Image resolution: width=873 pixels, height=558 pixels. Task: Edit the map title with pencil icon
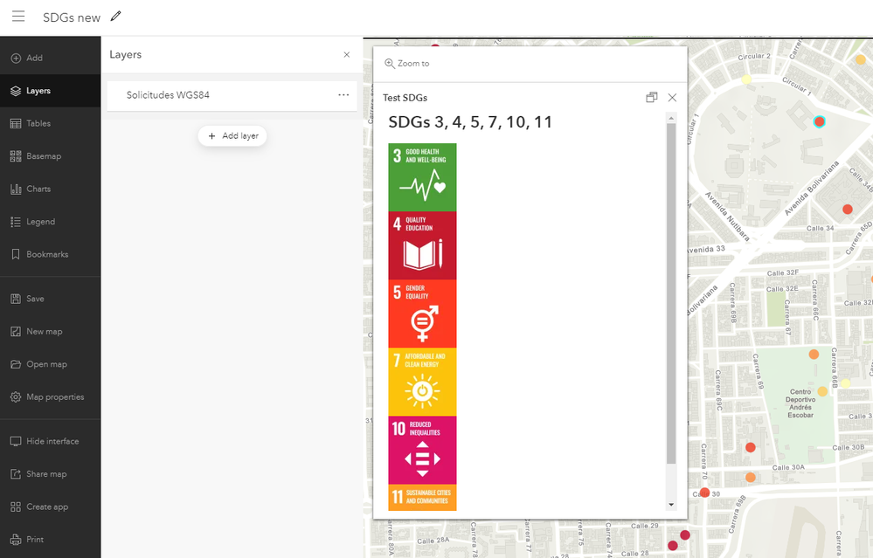pyautogui.click(x=116, y=16)
